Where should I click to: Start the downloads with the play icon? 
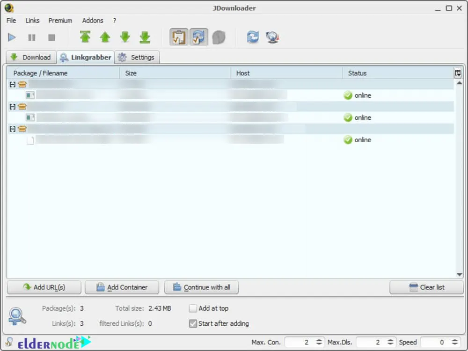(12, 37)
